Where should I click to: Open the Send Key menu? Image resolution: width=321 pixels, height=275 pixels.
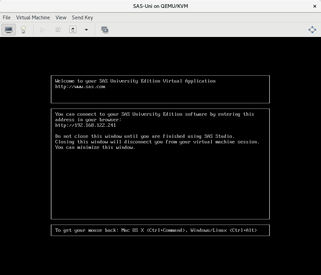83,18
